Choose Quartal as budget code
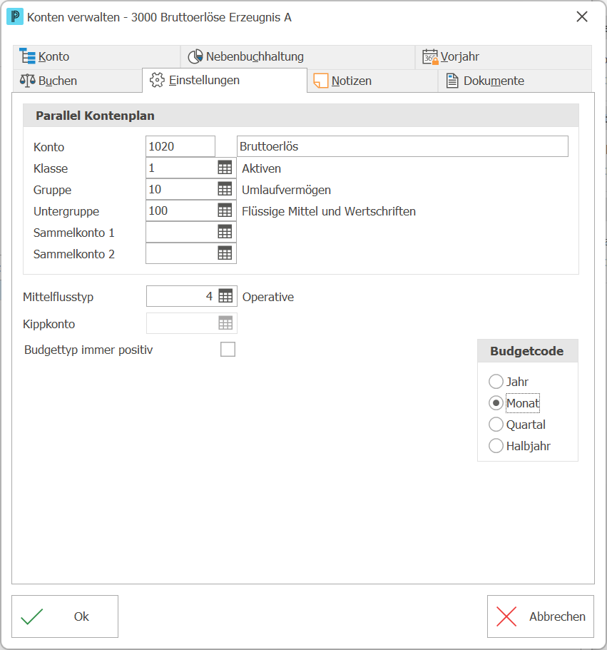The width and height of the screenshot is (607, 650). [x=496, y=425]
